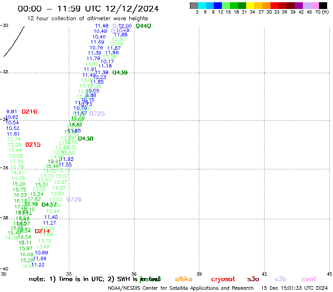Click the '15.31' wave height value

point(41,185)
